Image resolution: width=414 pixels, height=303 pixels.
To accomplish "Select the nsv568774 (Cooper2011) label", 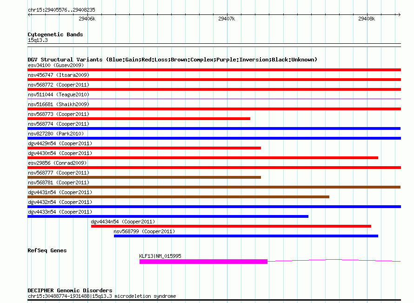I will click(x=59, y=124).
